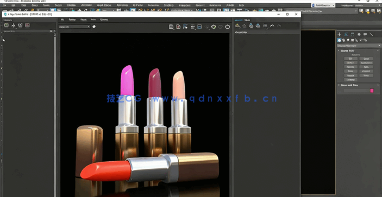This screenshot has height=197, width=382.
Task: Select the Modify tab in command panel
Action: 346,34
